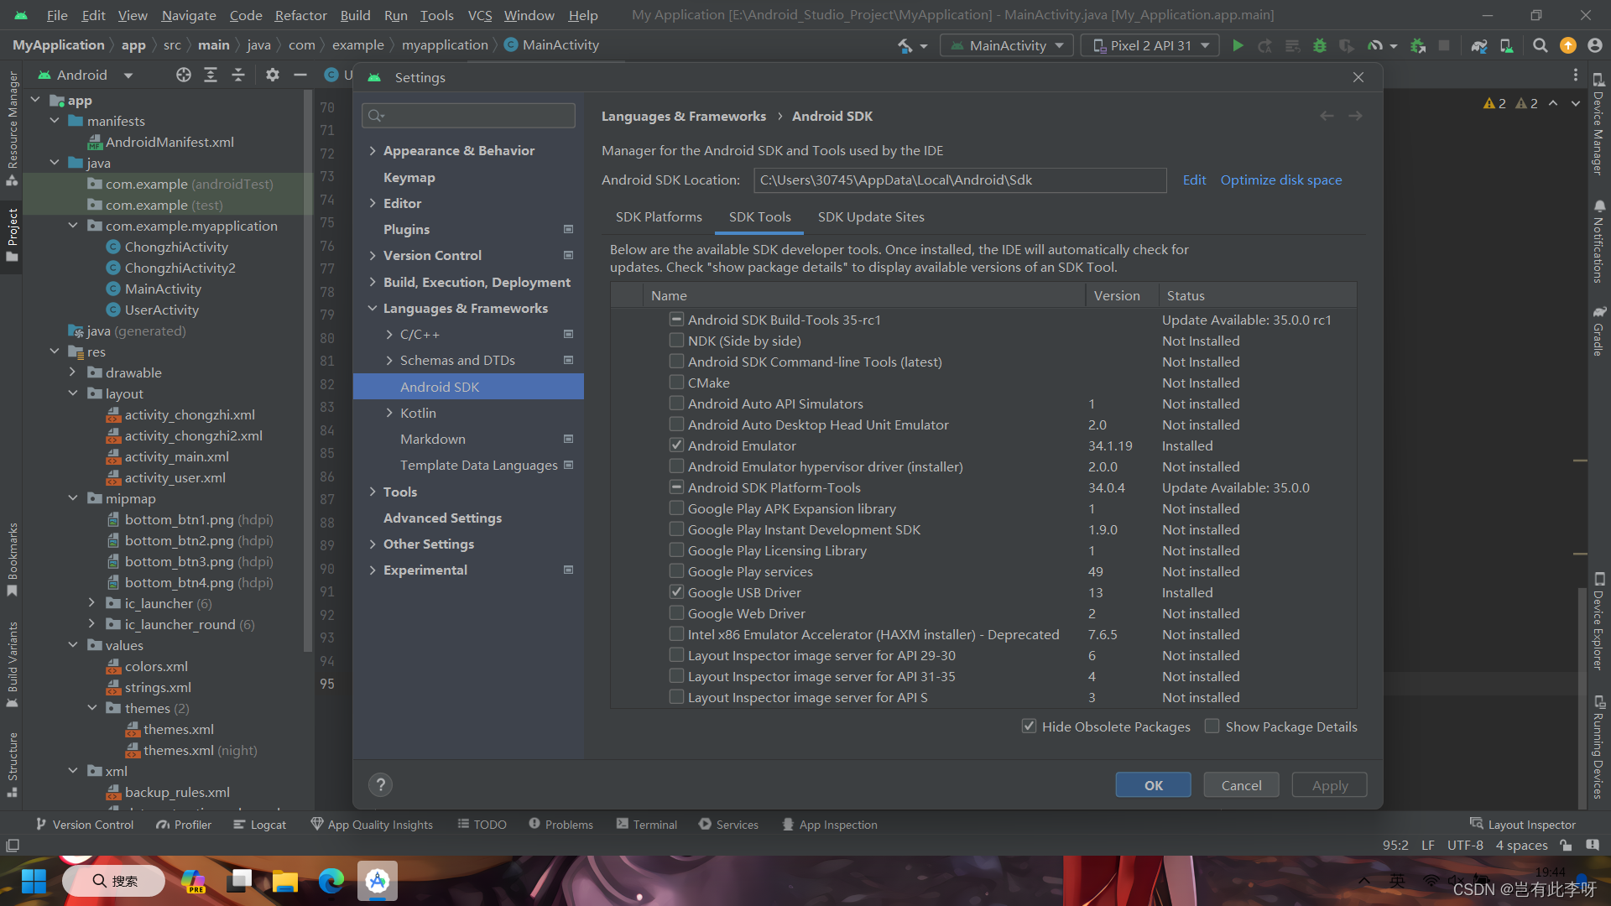
Task: Click Android SDK Location path field
Action: tap(960, 180)
